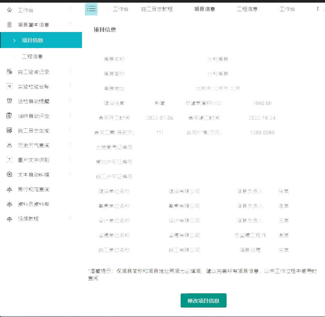This screenshot has height=317, width=325.
Task: Expand the 文本自动纠错 chevron
Action: (x=70, y=174)
